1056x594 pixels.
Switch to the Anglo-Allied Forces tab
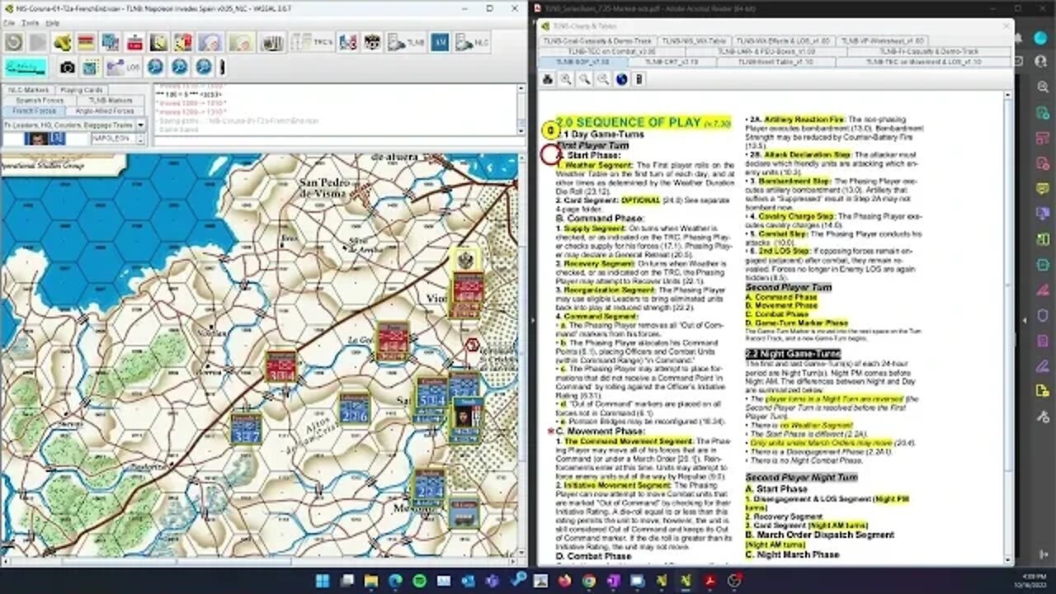click(105, 111)
